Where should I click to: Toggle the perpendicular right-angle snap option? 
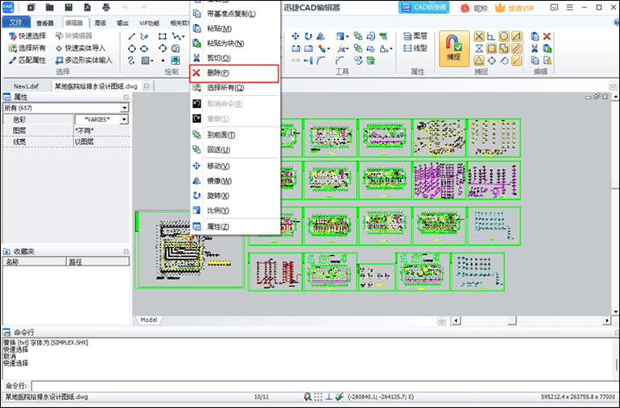tap(491, 37)
